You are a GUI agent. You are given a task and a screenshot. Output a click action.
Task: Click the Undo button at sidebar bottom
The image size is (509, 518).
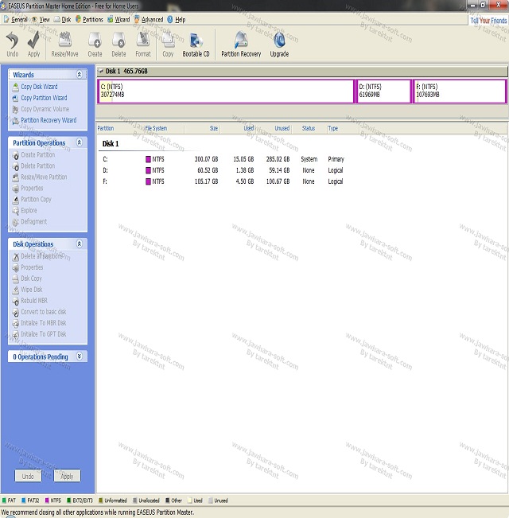[28, 476]
